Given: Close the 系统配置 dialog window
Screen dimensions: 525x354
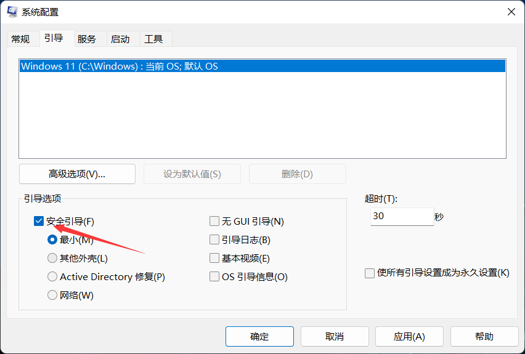Looking at the screenshot, I should [511, 12].
